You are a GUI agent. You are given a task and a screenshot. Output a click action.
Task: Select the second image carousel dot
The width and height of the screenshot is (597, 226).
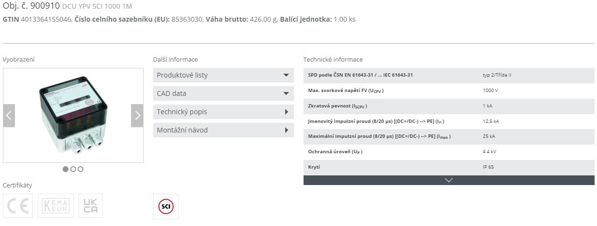click(x=73, y=169)
